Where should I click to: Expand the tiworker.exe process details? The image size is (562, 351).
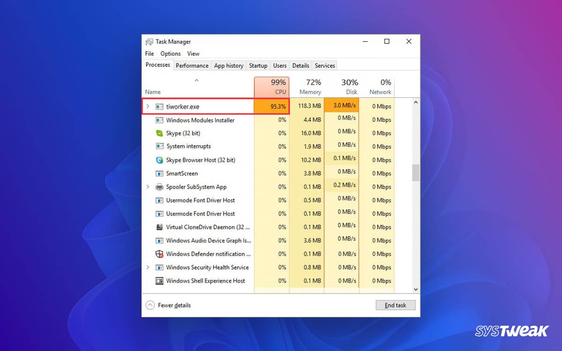[148, 106]
